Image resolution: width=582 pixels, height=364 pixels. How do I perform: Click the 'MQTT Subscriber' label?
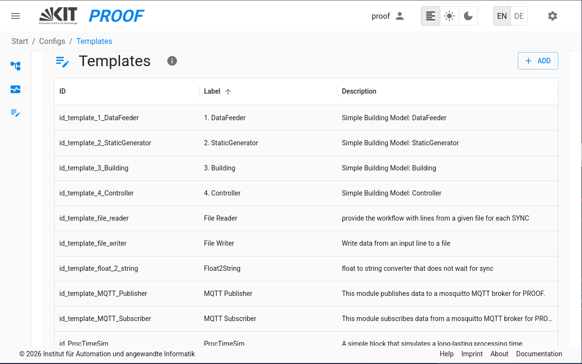[x=230, y=319]
